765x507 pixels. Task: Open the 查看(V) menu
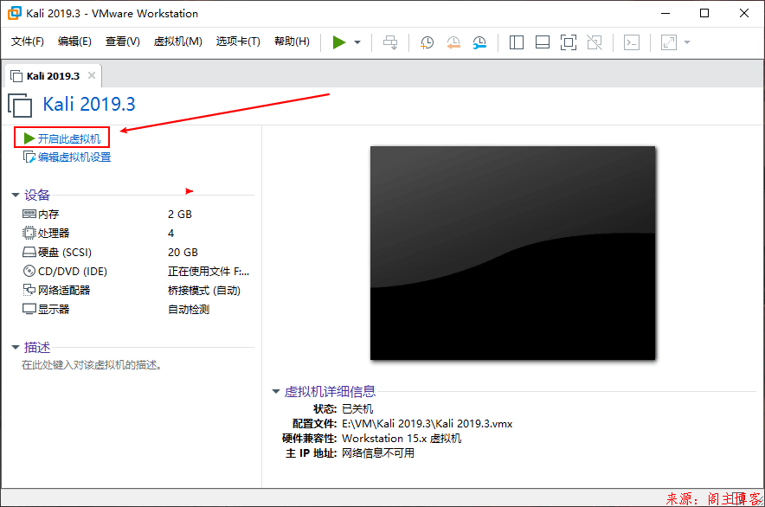(x=123, y=42)
